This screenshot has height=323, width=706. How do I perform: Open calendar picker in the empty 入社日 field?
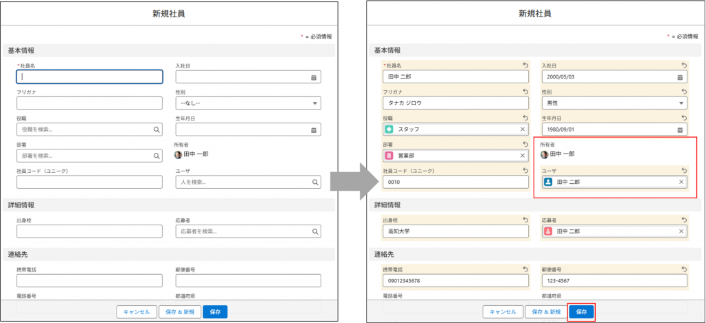(x=314, y=77)
